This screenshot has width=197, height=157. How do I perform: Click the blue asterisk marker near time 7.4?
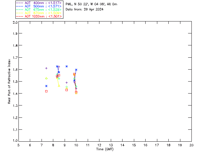click(46, 86)
